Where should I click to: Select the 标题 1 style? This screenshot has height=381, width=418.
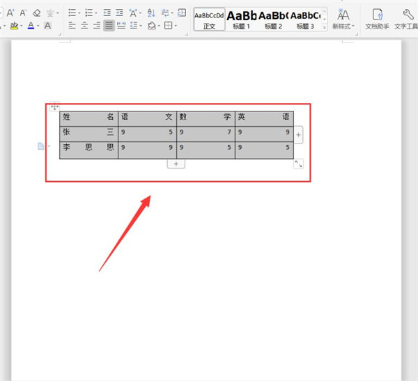241,20
